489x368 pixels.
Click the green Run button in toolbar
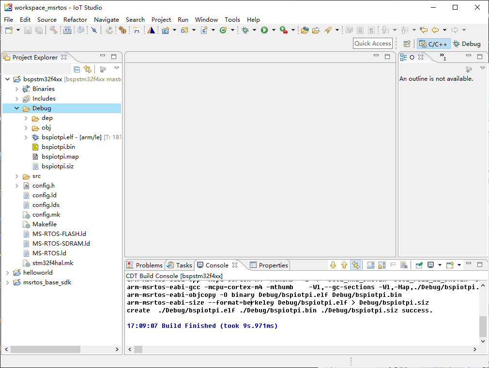pyautogui.click(x=264, y=30)
